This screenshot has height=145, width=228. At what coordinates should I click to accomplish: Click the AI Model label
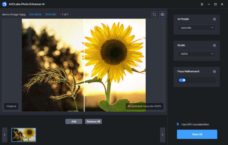tap(183, 19)
